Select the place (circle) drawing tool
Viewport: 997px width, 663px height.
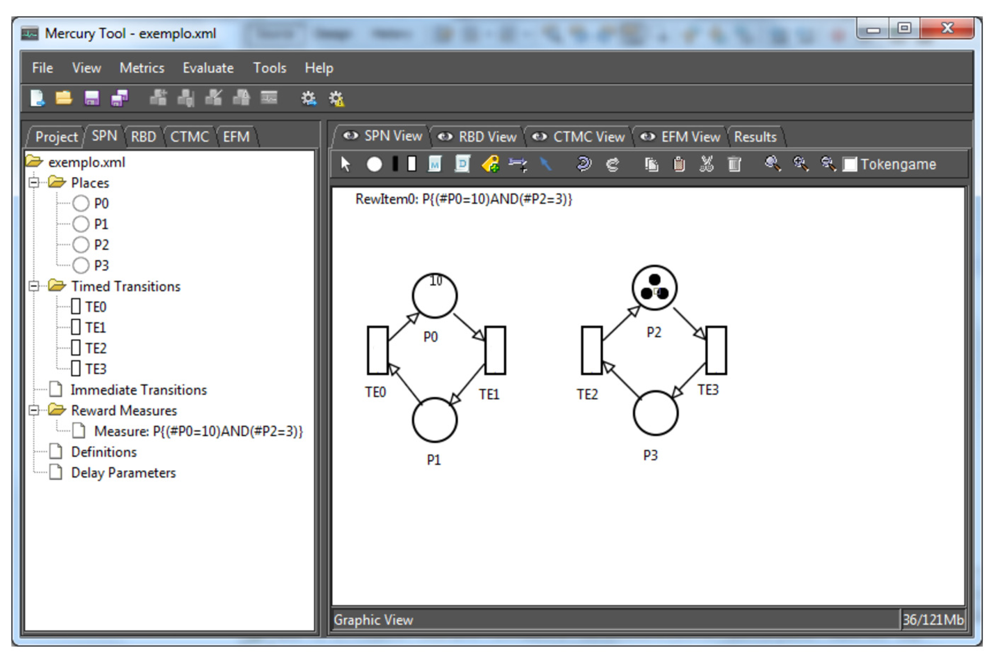click(374, 165)
